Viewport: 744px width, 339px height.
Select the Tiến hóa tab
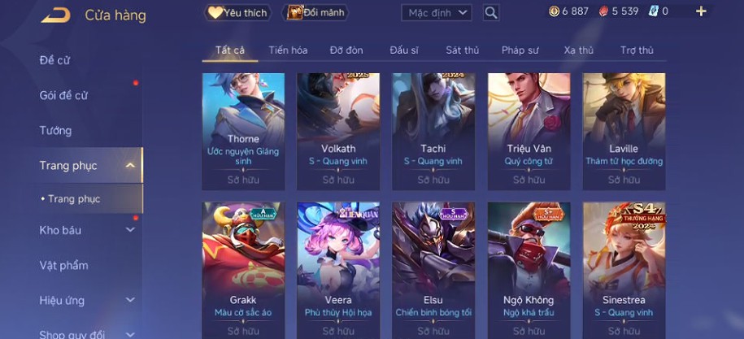(x=288, y=50)
